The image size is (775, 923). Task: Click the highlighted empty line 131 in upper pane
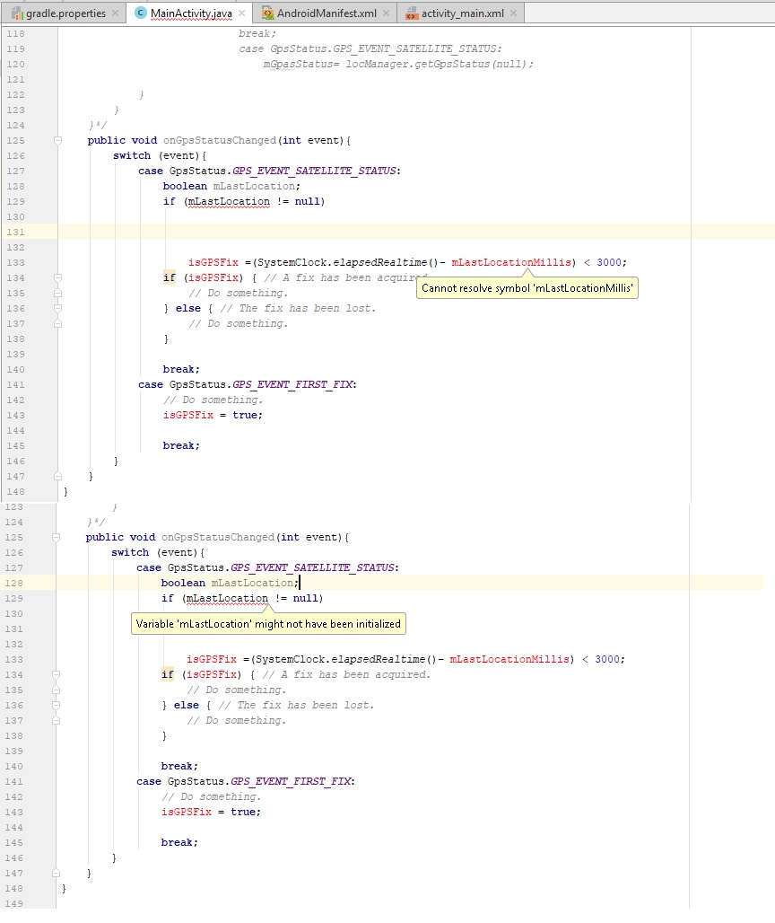coord(387,232)
